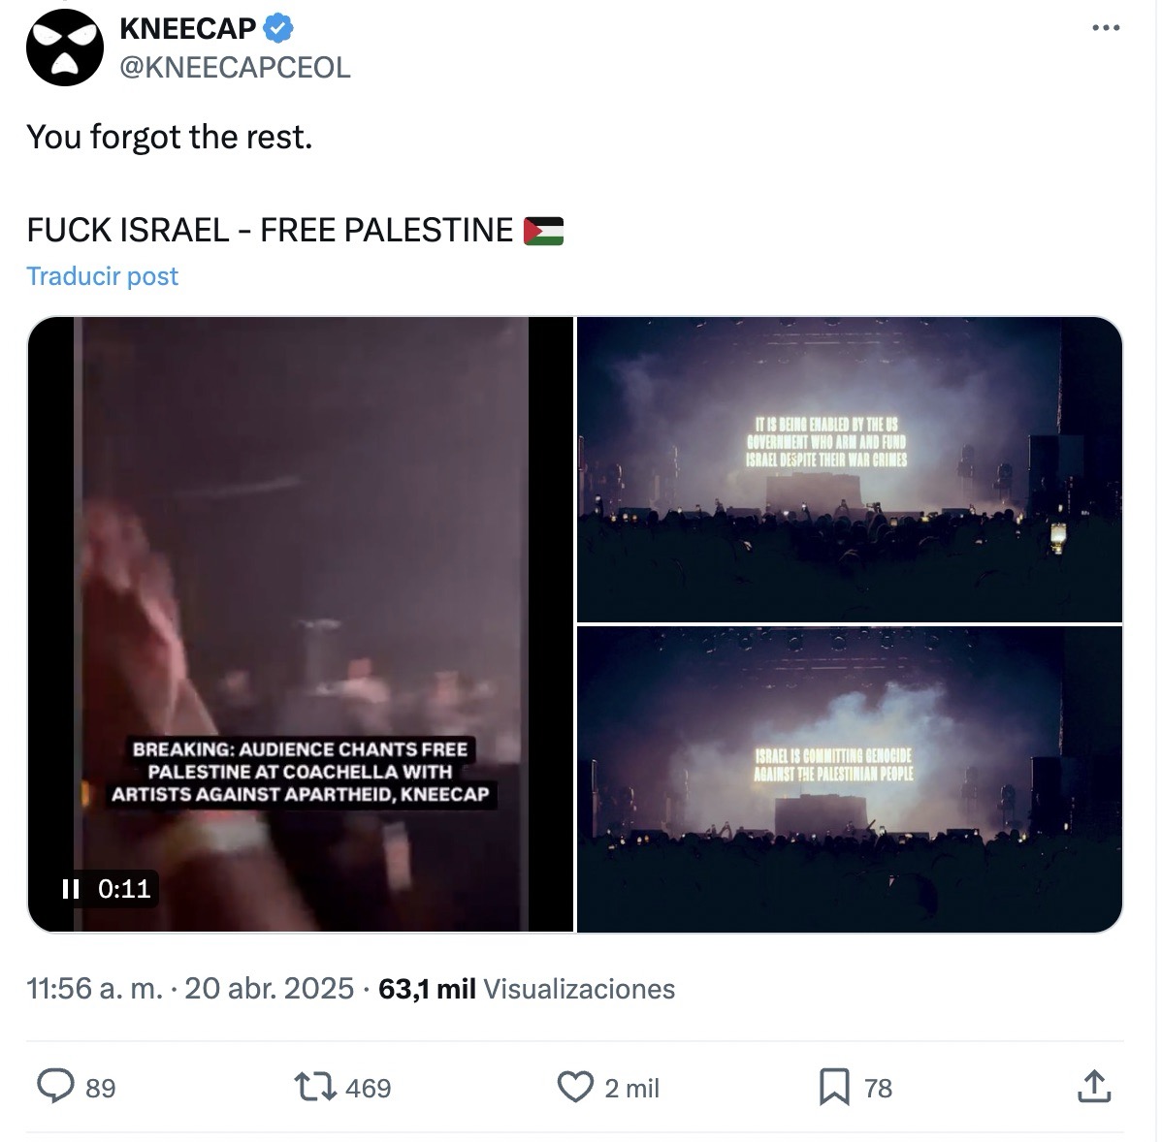The height and width of the screenshot is (1142, 1162).
Task: Click the Palestine flag emoji
Action: coord(543,231)
